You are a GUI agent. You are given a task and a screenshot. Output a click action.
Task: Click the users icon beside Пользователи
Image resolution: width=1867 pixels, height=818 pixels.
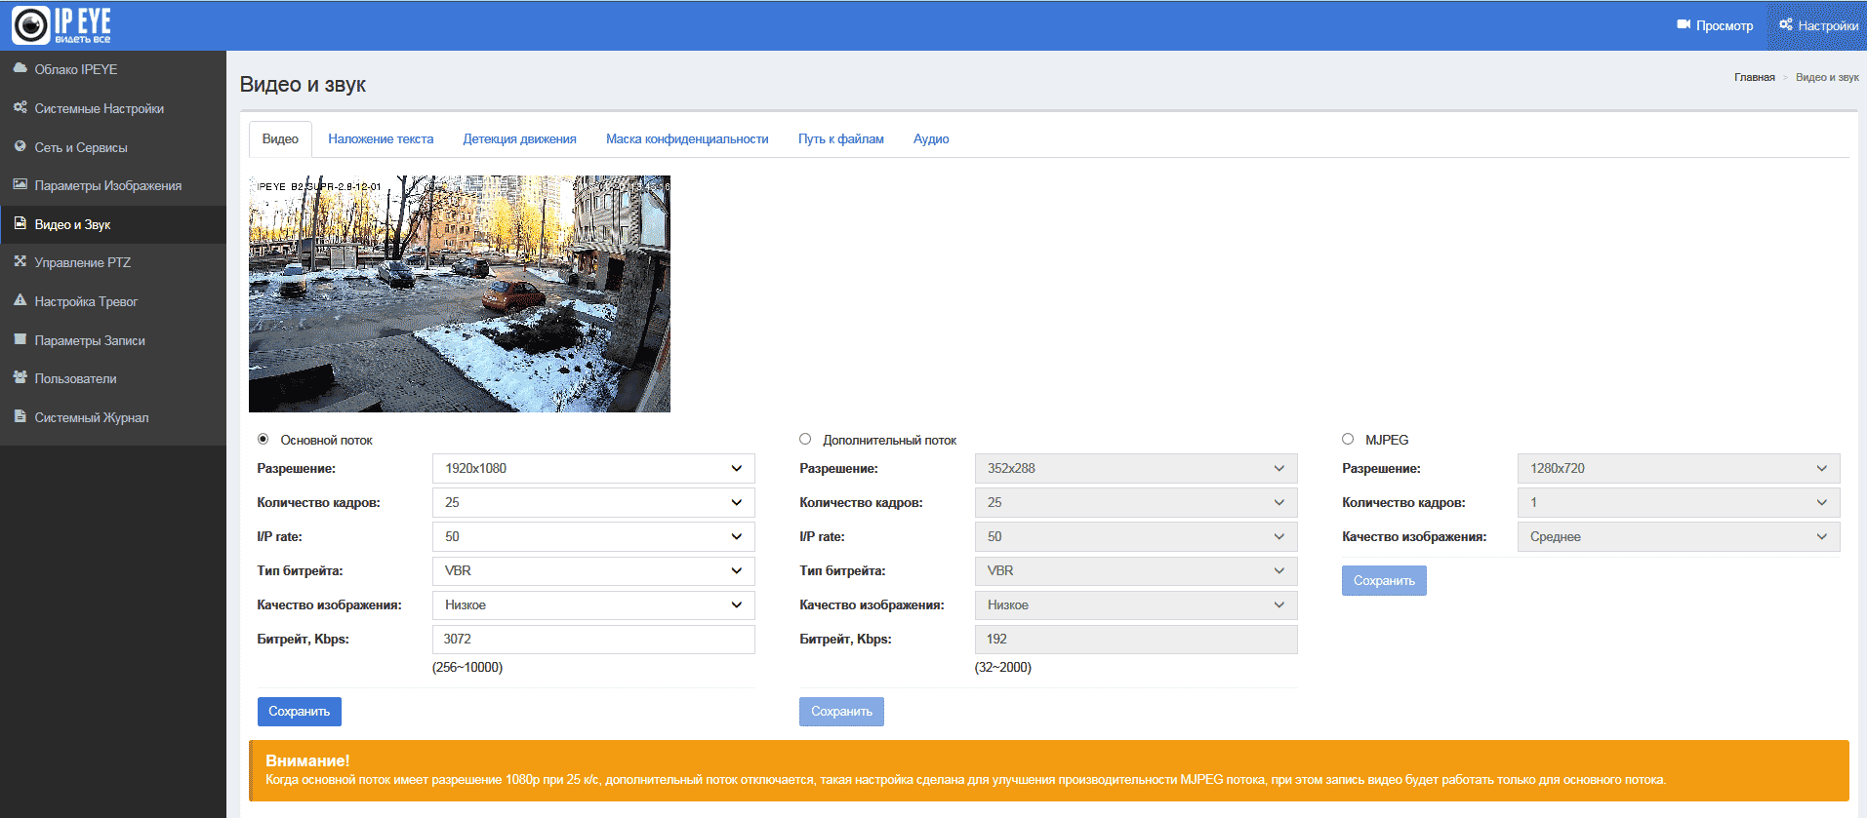(x=20, y=377)
